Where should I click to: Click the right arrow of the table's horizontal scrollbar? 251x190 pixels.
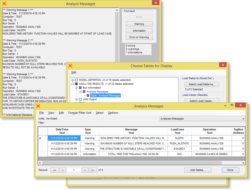pyautogui.click(x=243, y=163)
